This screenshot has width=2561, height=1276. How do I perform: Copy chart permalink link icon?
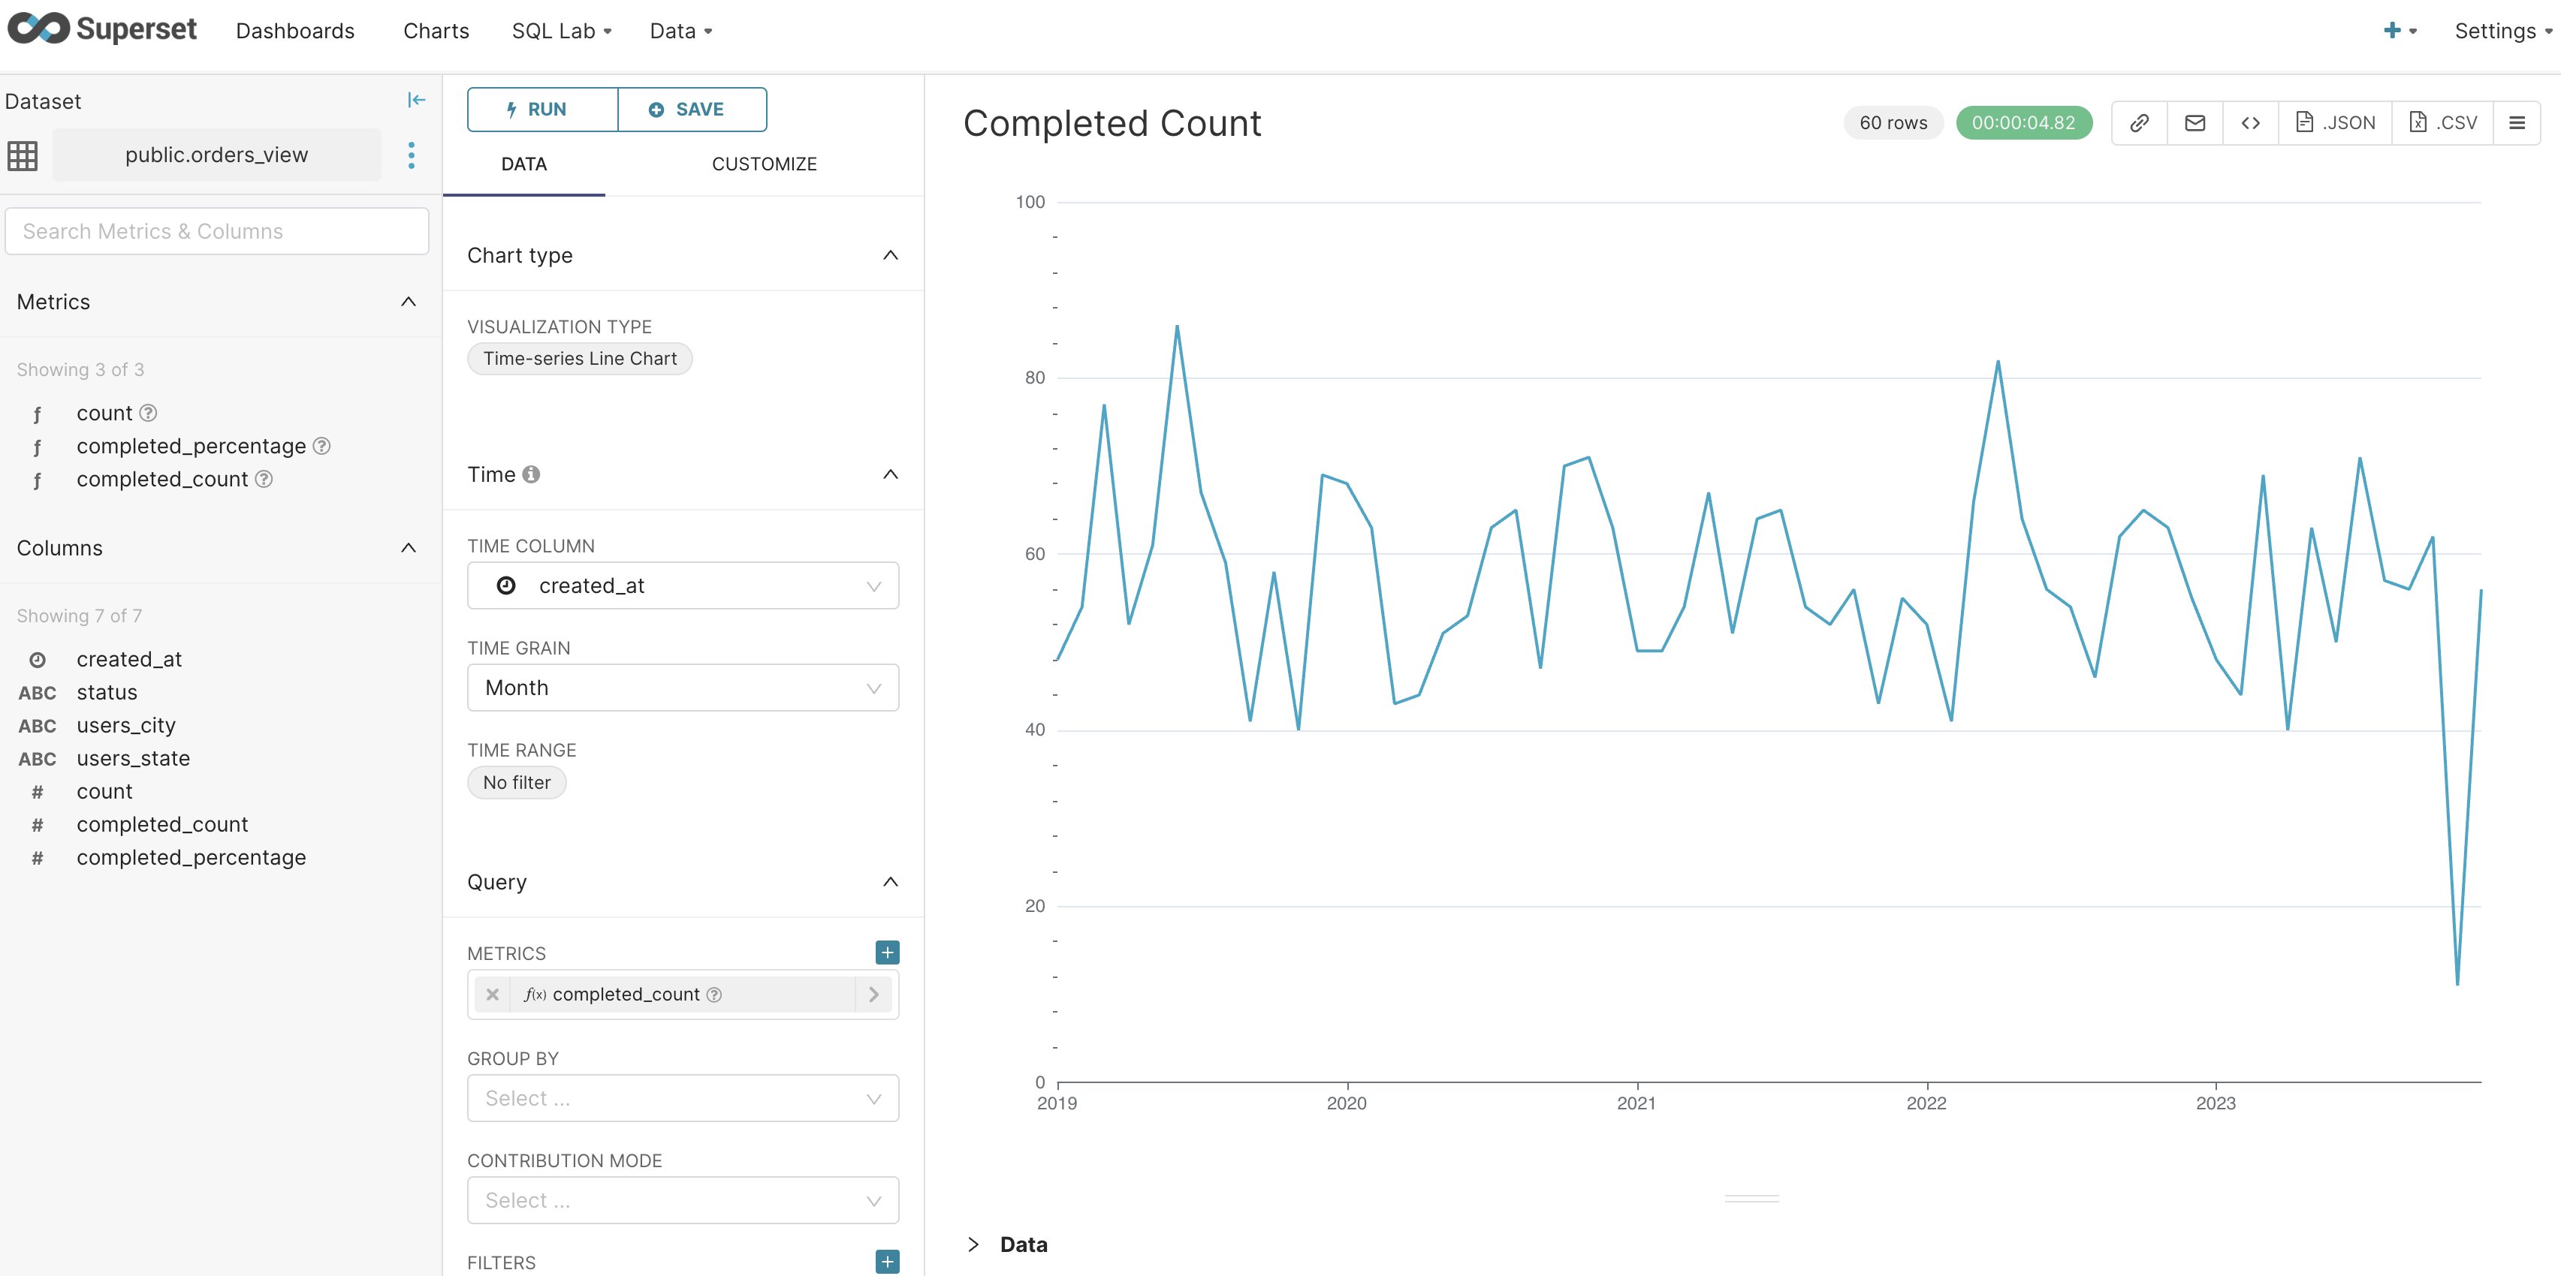tap(2140, 123)
